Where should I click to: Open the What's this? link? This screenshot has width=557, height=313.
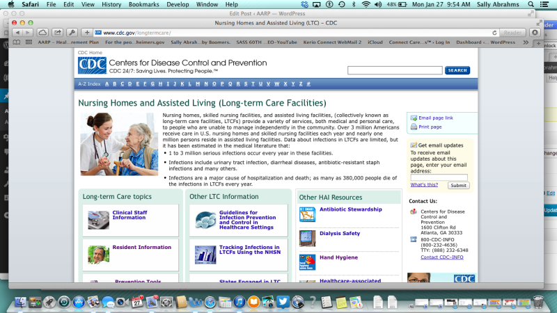(424, 184)
